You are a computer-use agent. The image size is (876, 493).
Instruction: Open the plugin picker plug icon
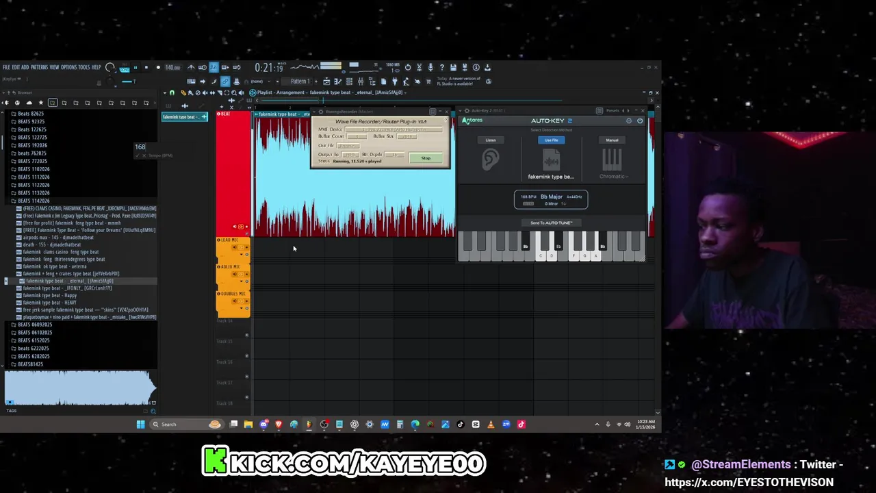pos(395,81)
